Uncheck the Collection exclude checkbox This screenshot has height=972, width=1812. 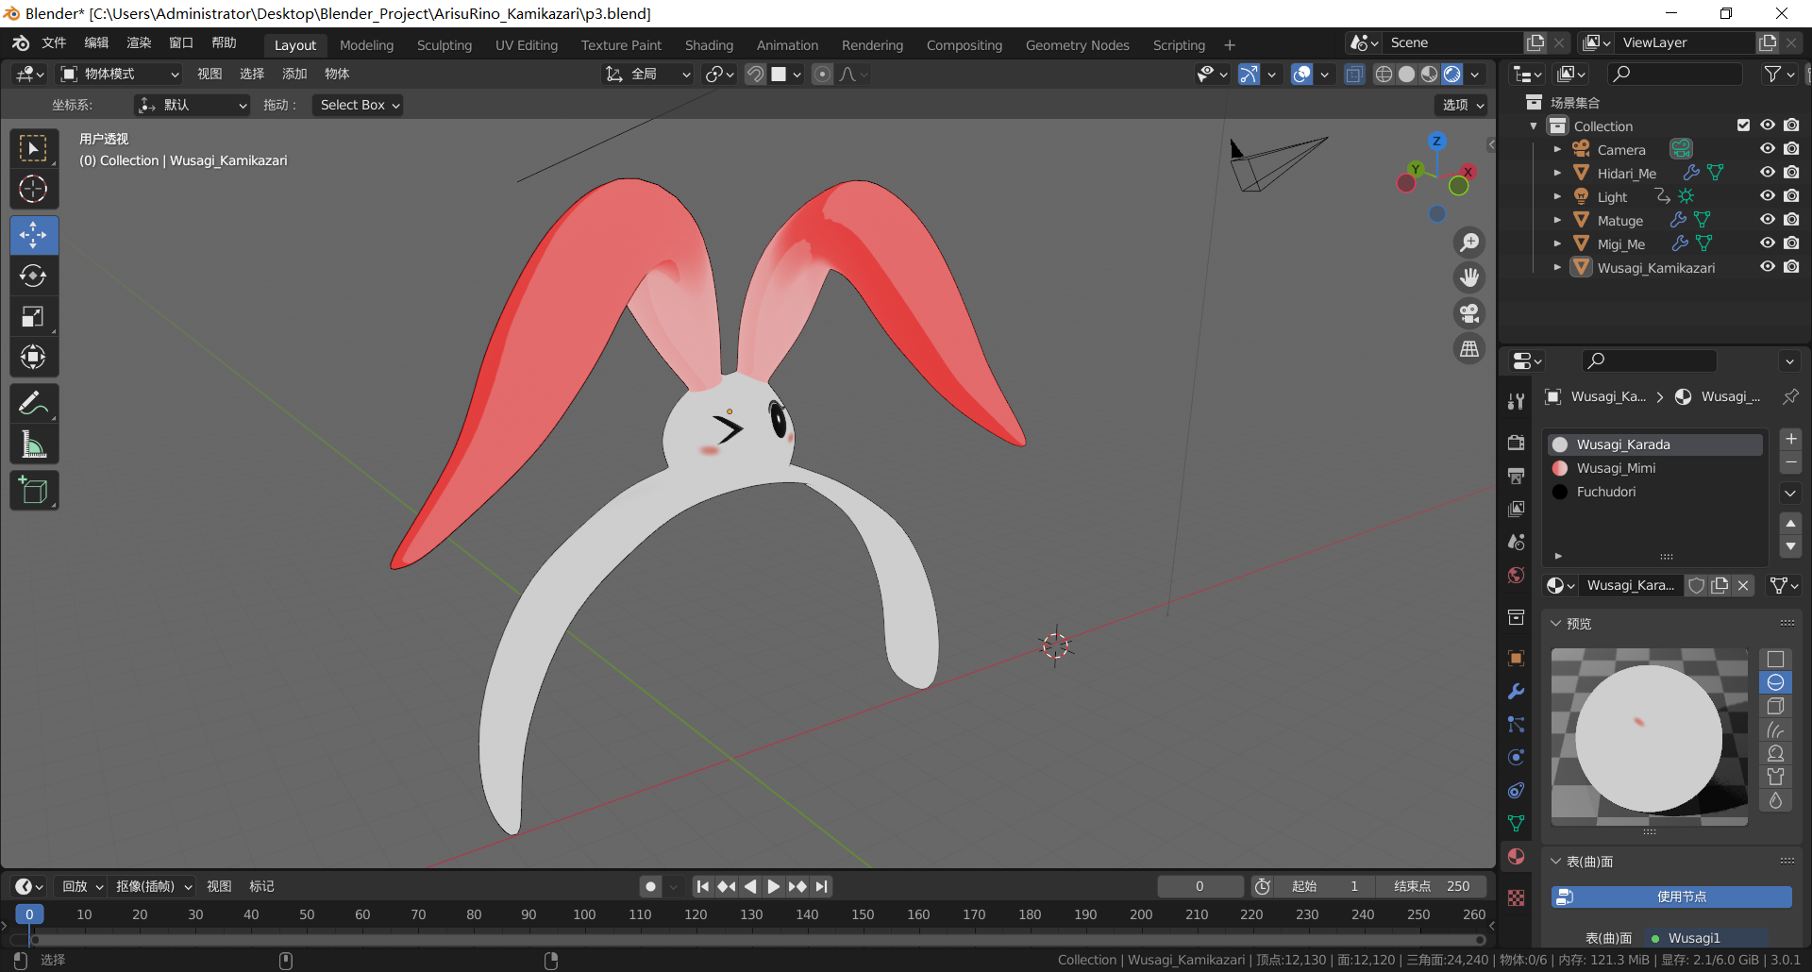coord(1743,126)
